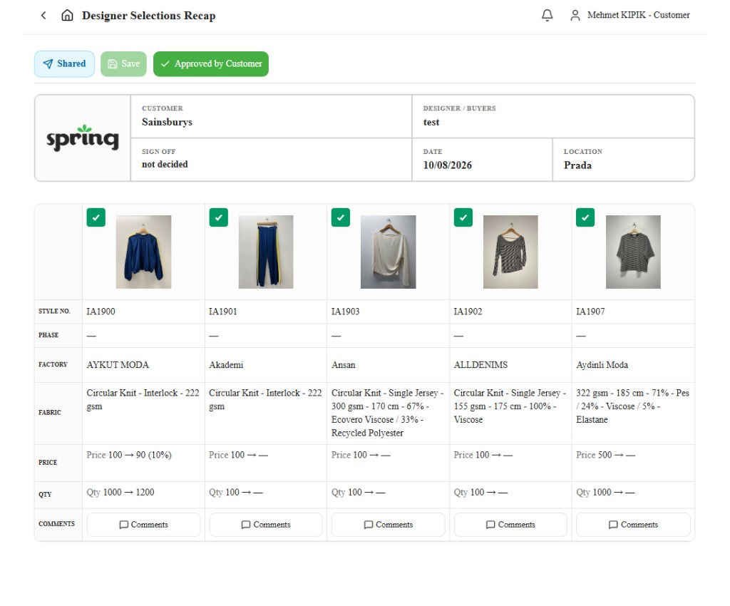
Task: Uncheck the IA1900 selection checkbox
Action: [96, 217]
